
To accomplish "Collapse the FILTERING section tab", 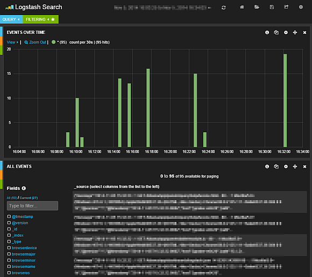I will [x=40, y=19].
